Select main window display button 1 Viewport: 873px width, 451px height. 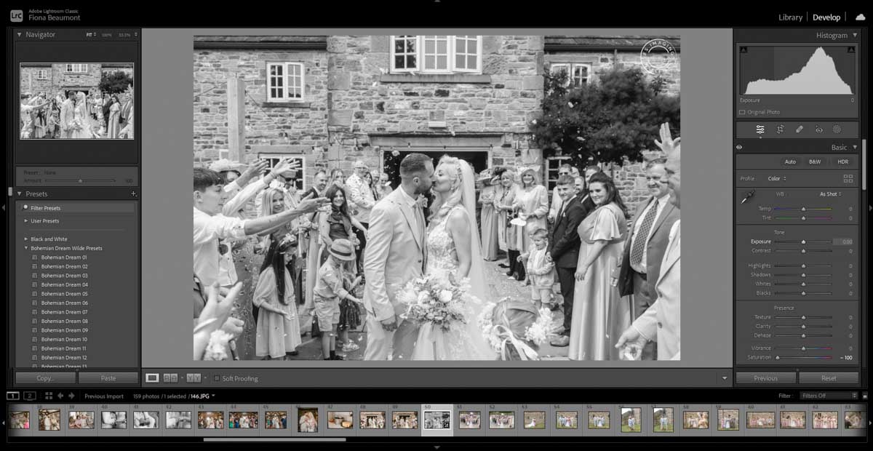pyautogui.click(x=13, y=396)
